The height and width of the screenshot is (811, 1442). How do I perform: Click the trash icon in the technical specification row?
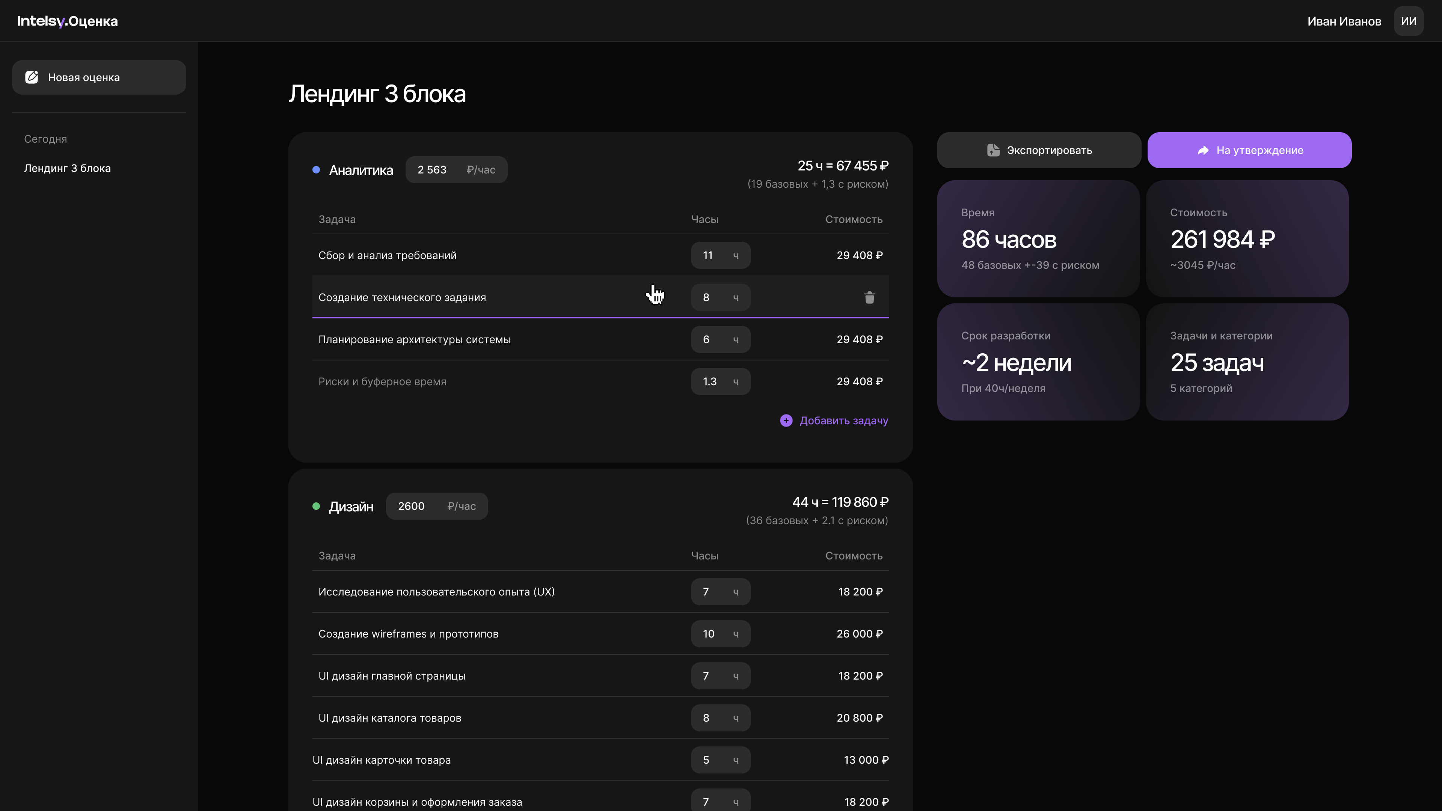(x=869, y=297)
